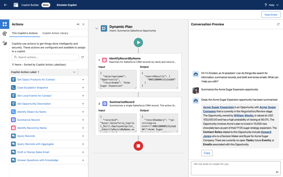The width and height of the screenshot is (283, 177).
Task: Click the IdentifyRecordByName Input box
Action: coord(117,79)
